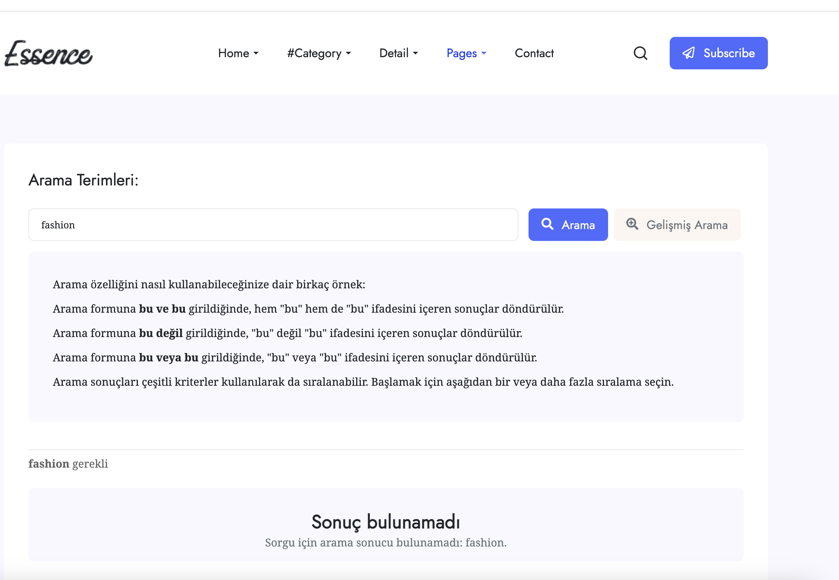Expand the #Category dropdown caret
The width and height of the screenshot is (839, 580).
pos(348,53)
